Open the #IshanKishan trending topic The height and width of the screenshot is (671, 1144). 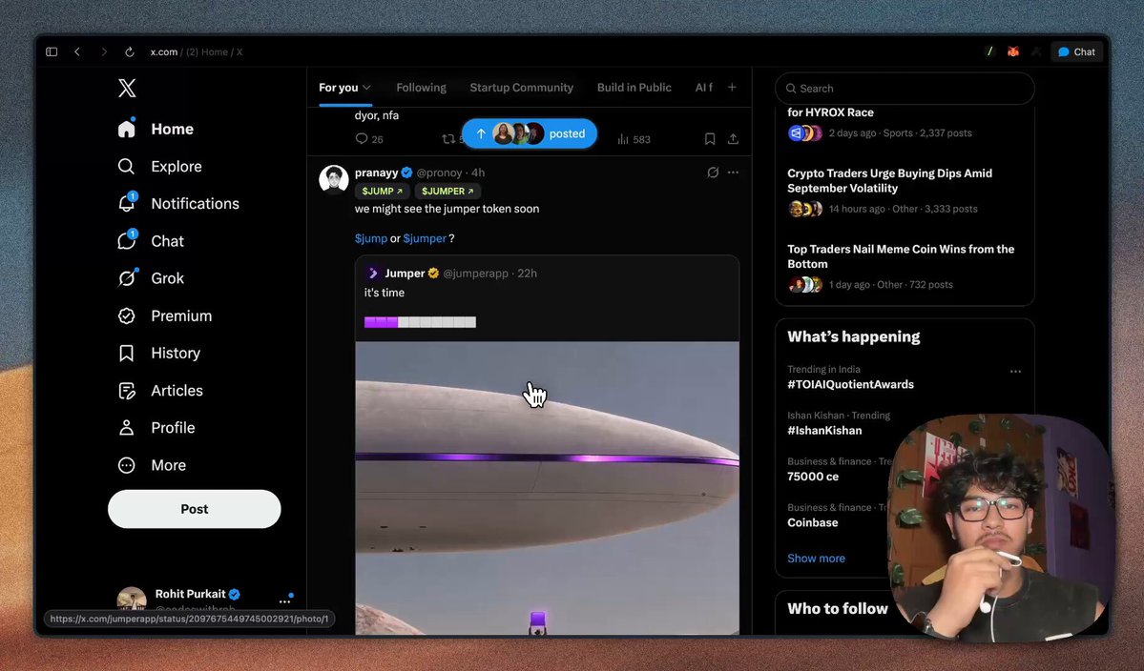824,431
